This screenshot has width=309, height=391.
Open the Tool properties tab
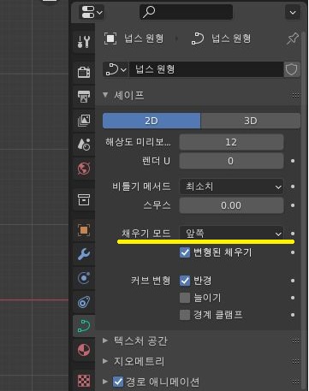click(84, 42)
